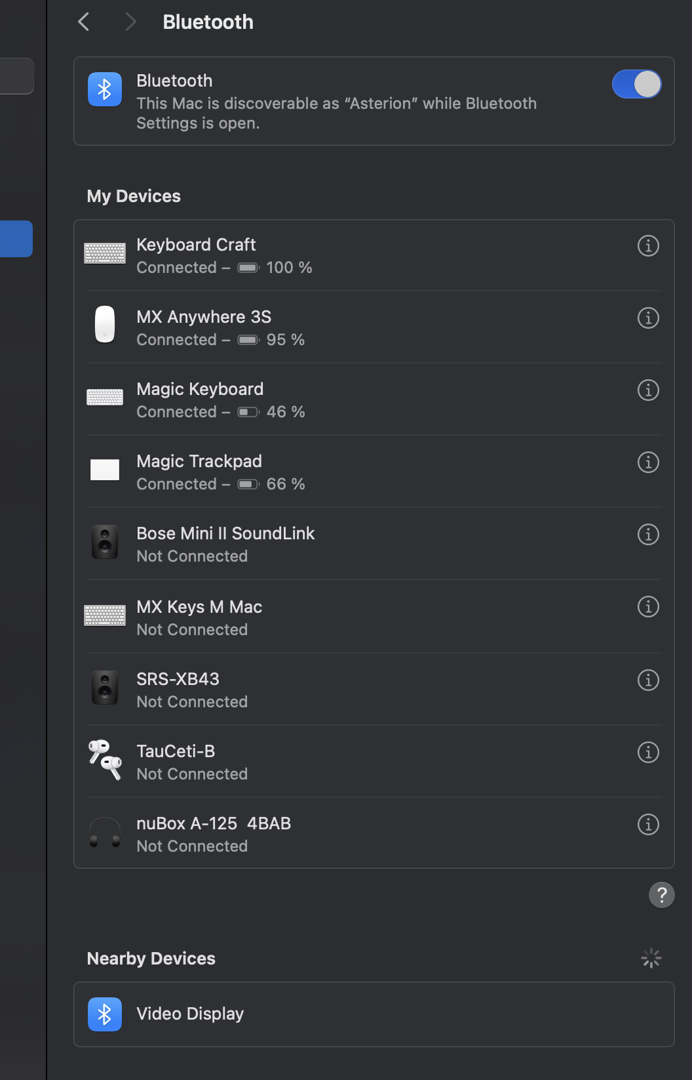This screenshot has height=1080, width=692.
Task: Go back with the left chevron
Action: [83, 22]
